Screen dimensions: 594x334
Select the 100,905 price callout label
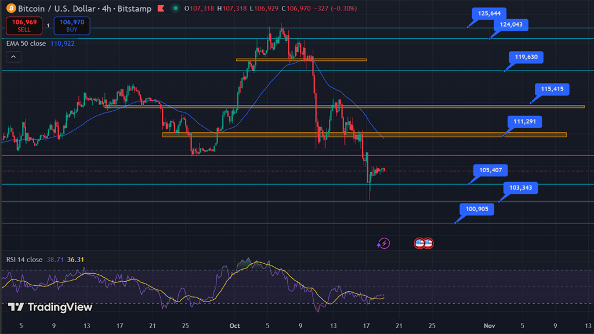point(477,209)
